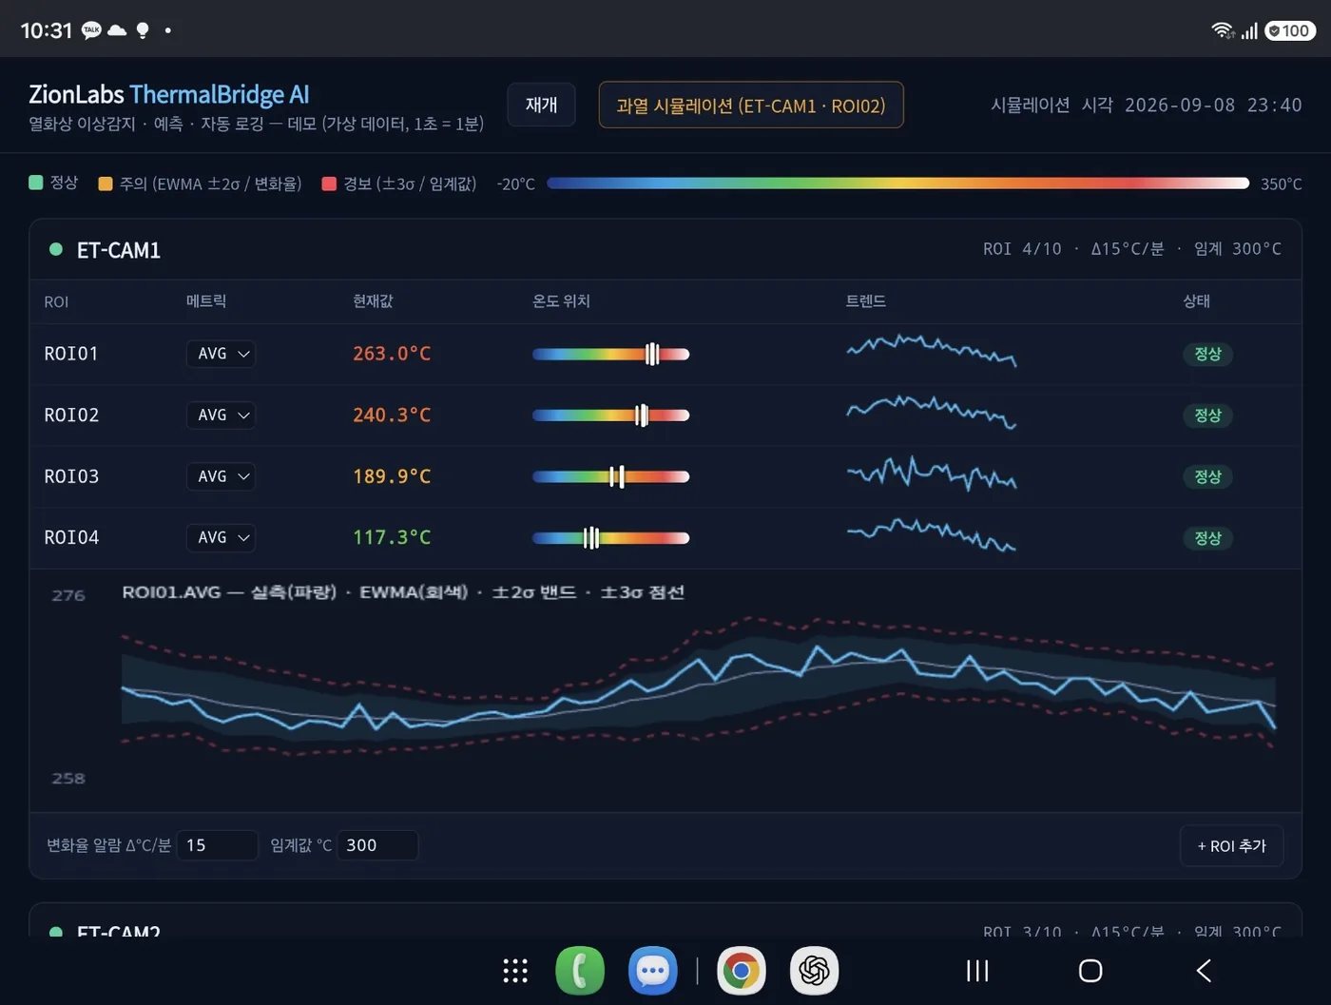Image resolution: width=1331 pixels, height=1005 pixels.
Task: Click the ROI02 trend sparkline
Action: tap(932, 413)
